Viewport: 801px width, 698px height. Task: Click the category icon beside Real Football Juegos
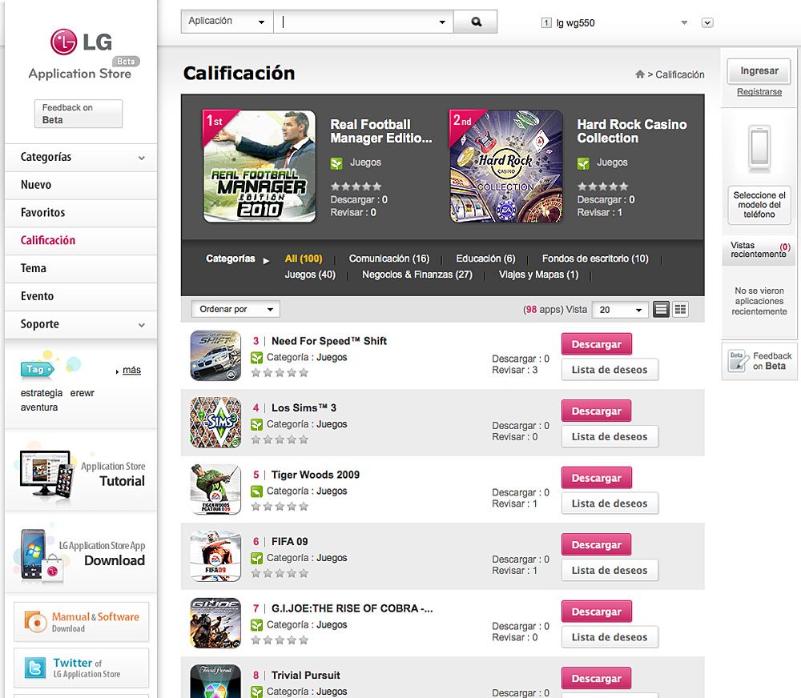point(336,163)
